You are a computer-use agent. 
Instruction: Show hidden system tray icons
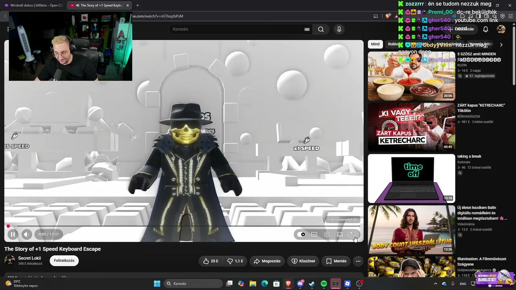click(436, 284)
